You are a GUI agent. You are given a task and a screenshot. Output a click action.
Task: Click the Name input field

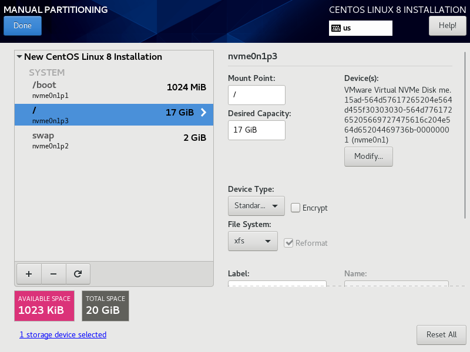[396, 283]
